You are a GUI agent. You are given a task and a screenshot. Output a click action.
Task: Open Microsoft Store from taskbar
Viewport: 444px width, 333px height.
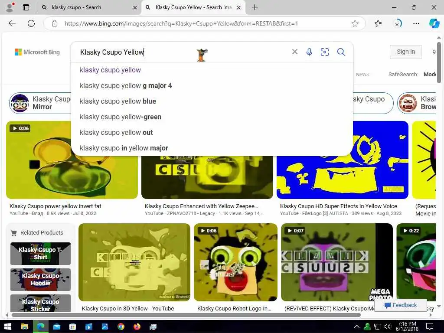73,327
